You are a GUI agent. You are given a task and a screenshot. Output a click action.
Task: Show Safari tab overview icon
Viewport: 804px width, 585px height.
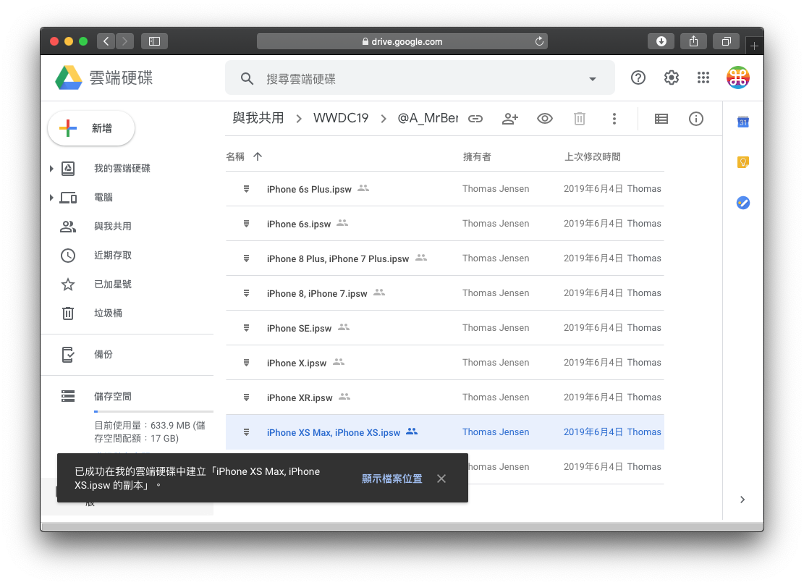click(726, 41)
